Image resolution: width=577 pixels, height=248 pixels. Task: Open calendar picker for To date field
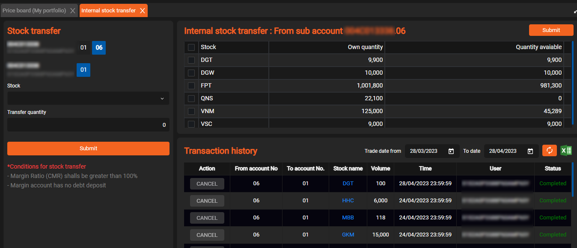click(x=530, y=151)
